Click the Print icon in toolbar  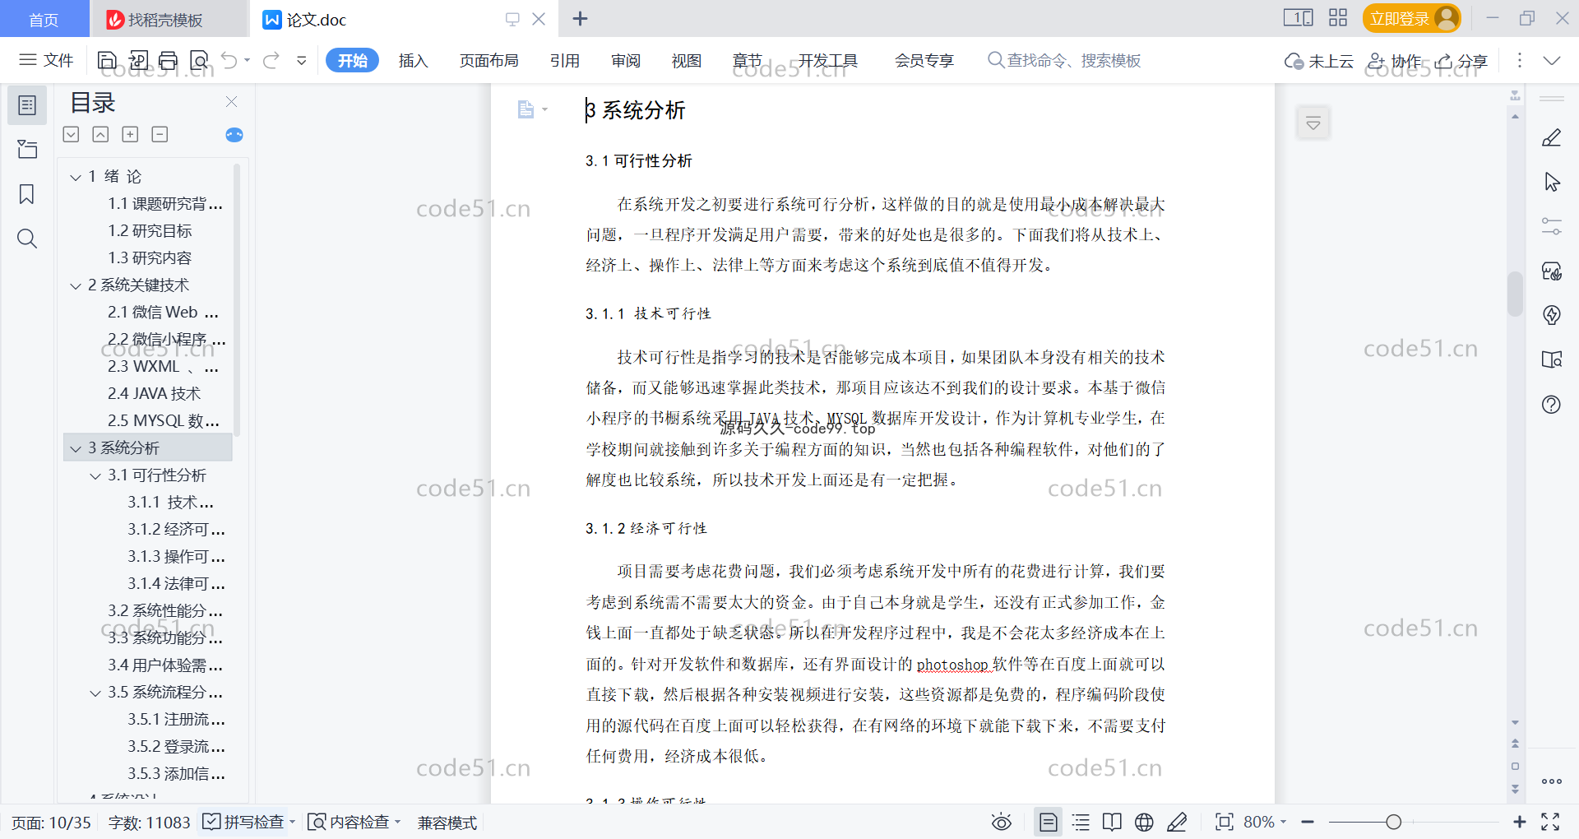169,60
